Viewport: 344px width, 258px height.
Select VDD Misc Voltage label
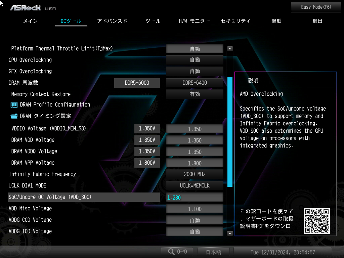[30, 208]
